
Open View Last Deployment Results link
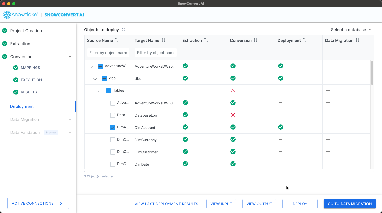[166, 204]
